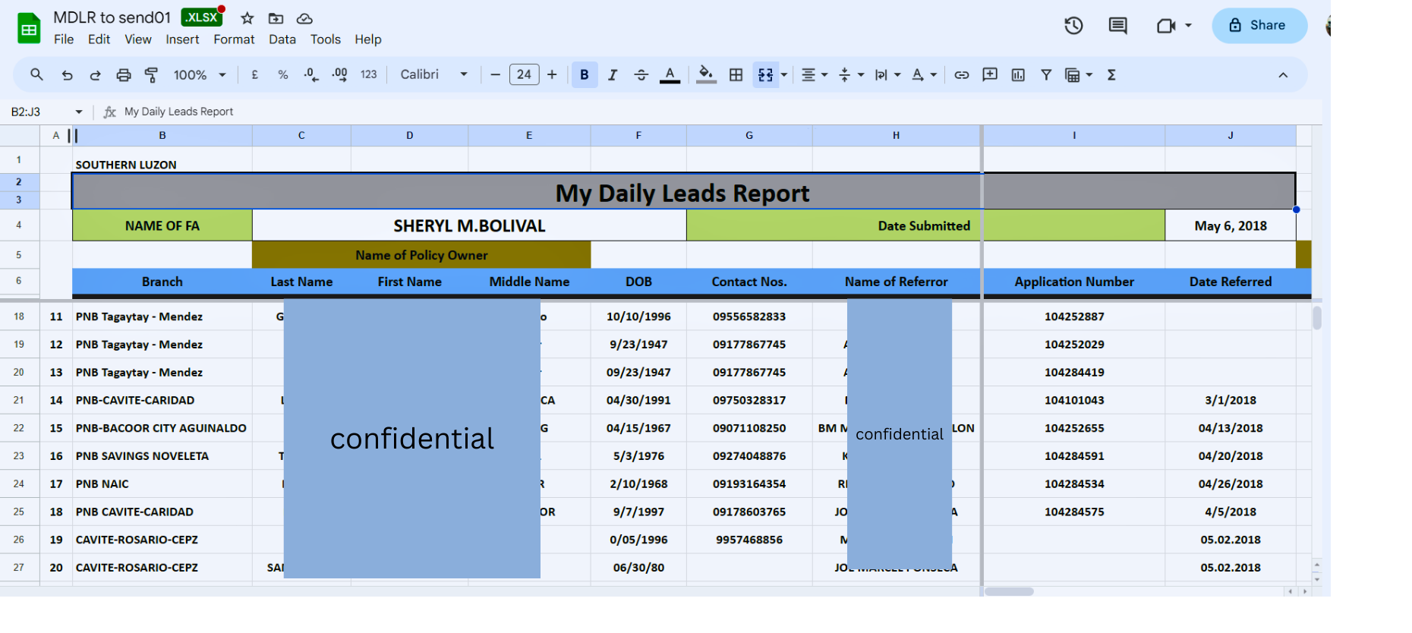The height and width of the screenshot is (633, 1412).
Task: Open the Sheets home icon
Action: tap(29, 29)
